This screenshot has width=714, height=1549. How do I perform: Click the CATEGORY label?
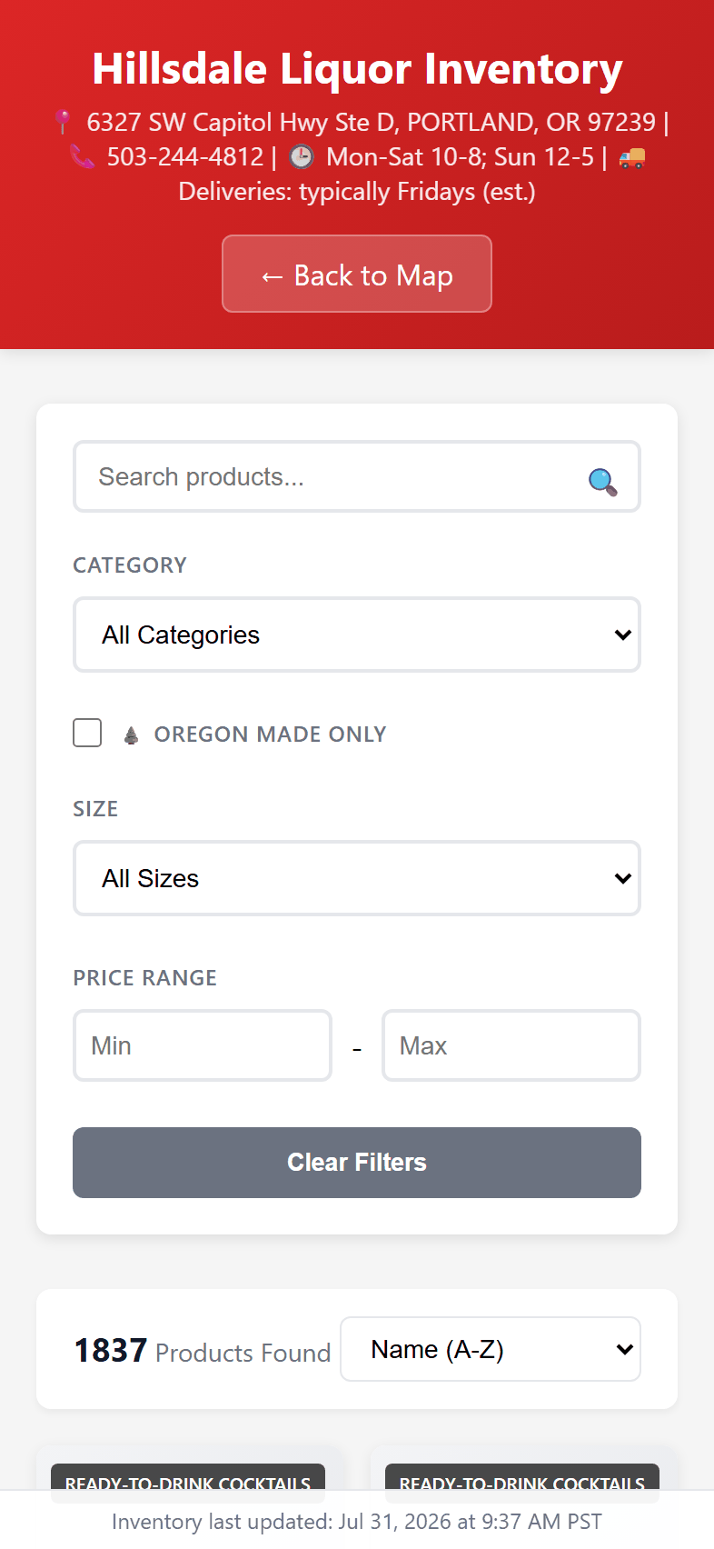pos(130,565)
